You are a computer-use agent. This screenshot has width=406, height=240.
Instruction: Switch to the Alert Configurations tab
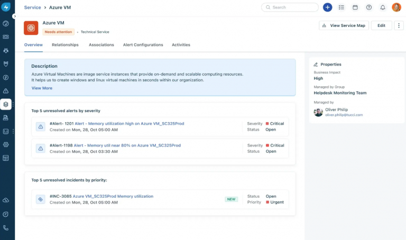tap(143, 45)
